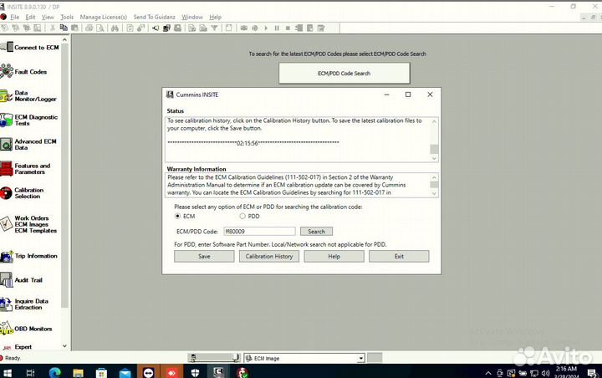
Task: Open Data Monitor/Logger
Action: 28,95
